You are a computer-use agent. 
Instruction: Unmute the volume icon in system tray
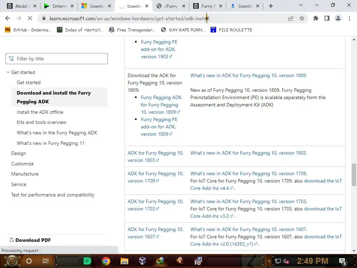(x=286, y=261)
